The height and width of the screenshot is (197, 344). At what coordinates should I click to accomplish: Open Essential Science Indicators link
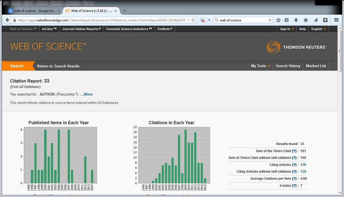(129, 29)
